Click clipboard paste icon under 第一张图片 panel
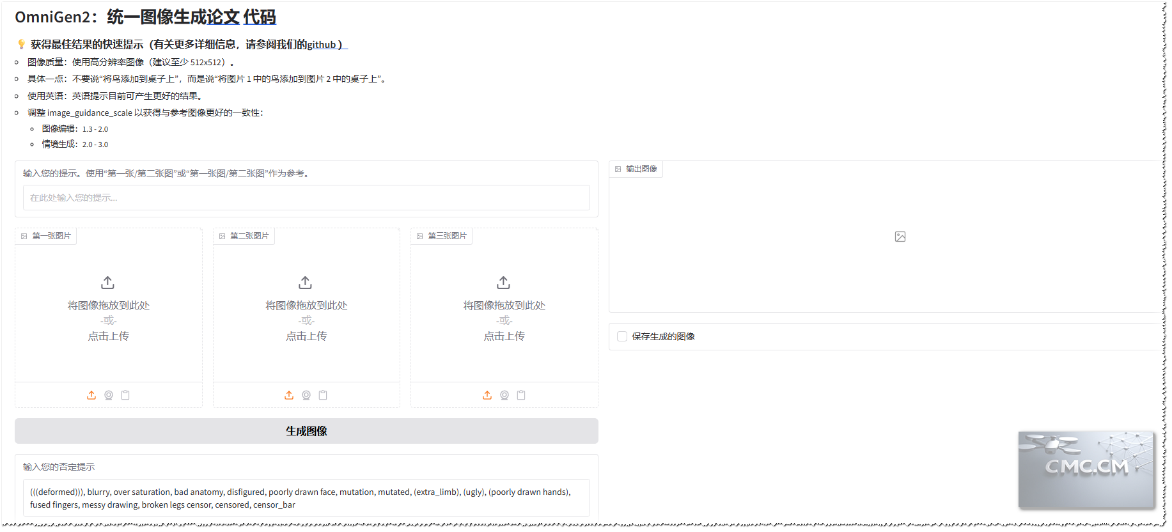Image resolution: width=1172 pixels, height=532 pixels. tap(125, 395)
